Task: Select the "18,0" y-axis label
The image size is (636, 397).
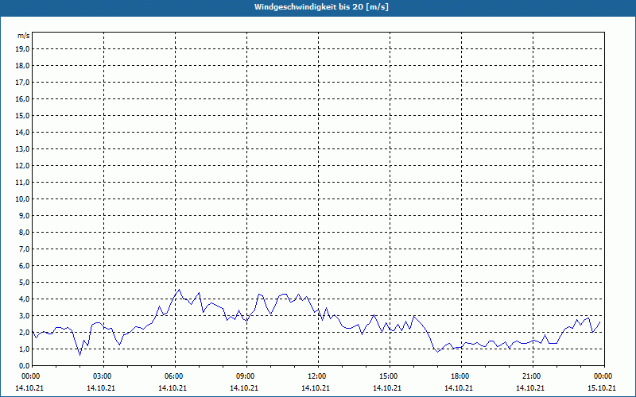Action: (22, 66)
